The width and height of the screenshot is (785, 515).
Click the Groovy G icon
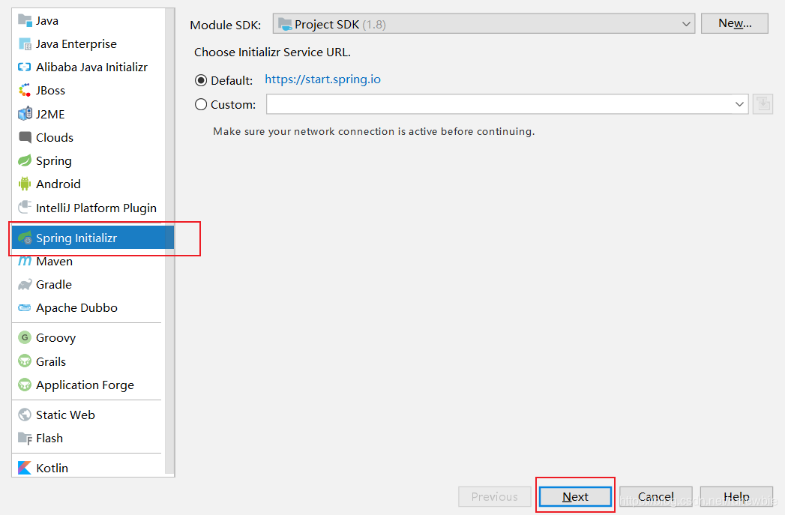pos(25,337)
